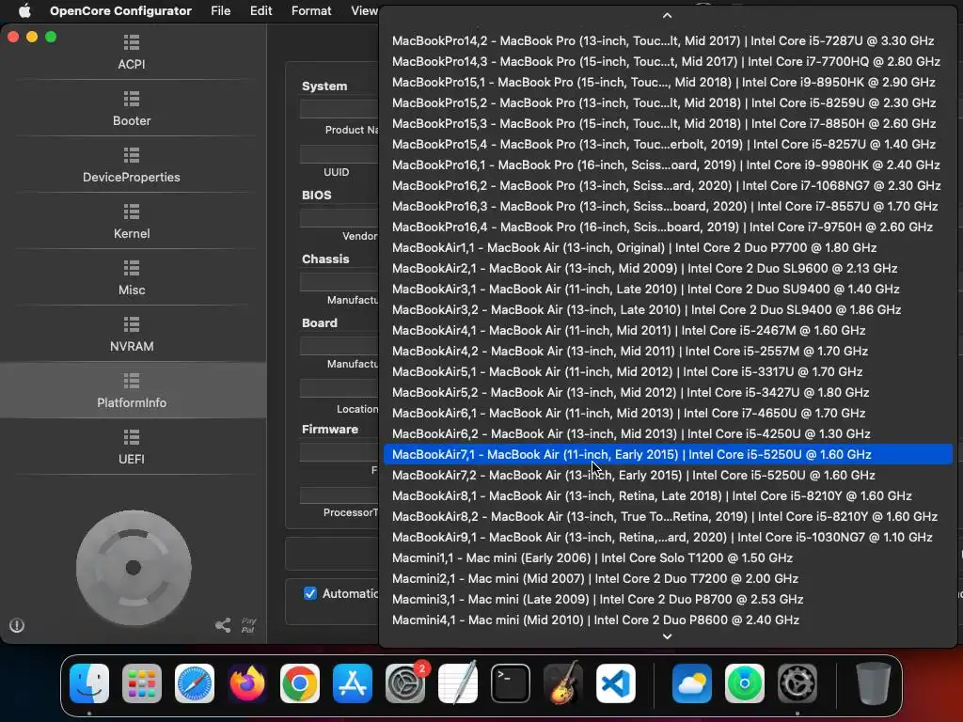Choose MacBookAir4,2 Mid 2011 entry
The height and width of the screenshot is (722, 963).
[x=668, y=352]
